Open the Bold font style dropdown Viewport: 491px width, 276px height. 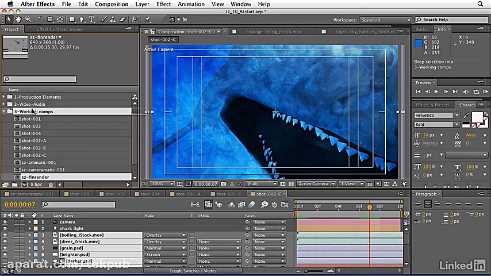click(x=437, y=124)
